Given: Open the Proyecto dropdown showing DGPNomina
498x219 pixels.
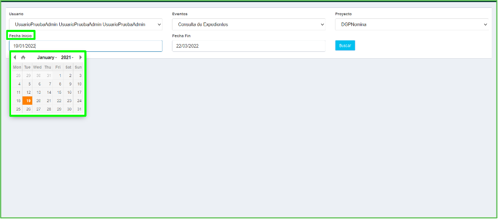Looking at the screenshot, I should pyautogui.click(x=412, y=24).
